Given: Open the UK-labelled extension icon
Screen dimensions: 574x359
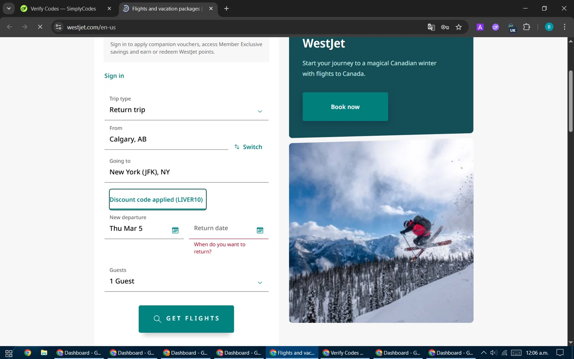Looking at the screenshot, I should coord(511,28).
